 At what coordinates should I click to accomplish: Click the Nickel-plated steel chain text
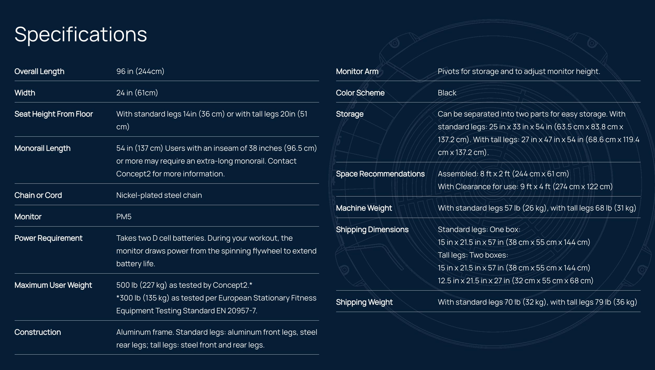point(159,195)
